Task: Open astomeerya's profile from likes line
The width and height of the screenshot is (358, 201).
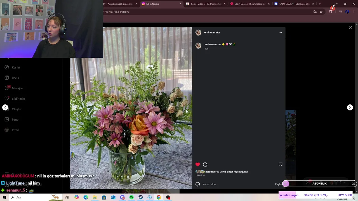Action: tap(212, 172)
